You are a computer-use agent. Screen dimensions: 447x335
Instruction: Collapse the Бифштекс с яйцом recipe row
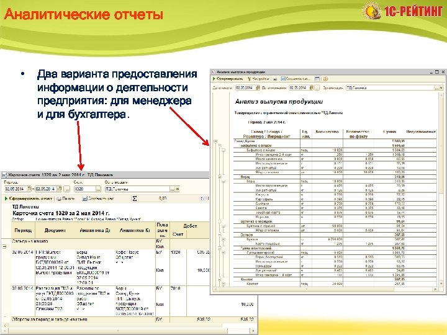click(x=223, y=150)
